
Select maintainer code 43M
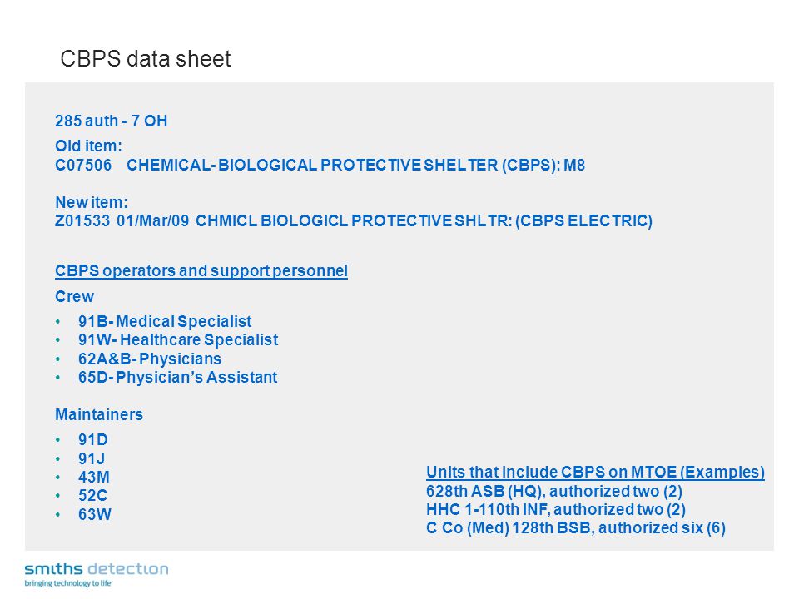[x=94, y=477]
